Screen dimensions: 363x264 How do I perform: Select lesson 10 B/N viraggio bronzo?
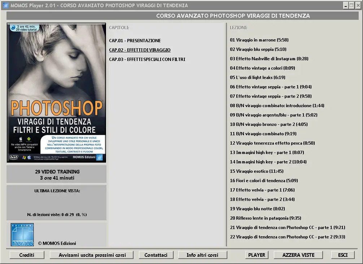point(268,124)
